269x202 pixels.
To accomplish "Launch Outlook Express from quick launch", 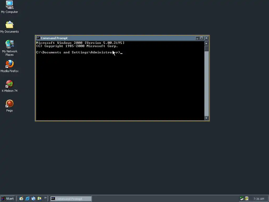I will pos(33,199).
